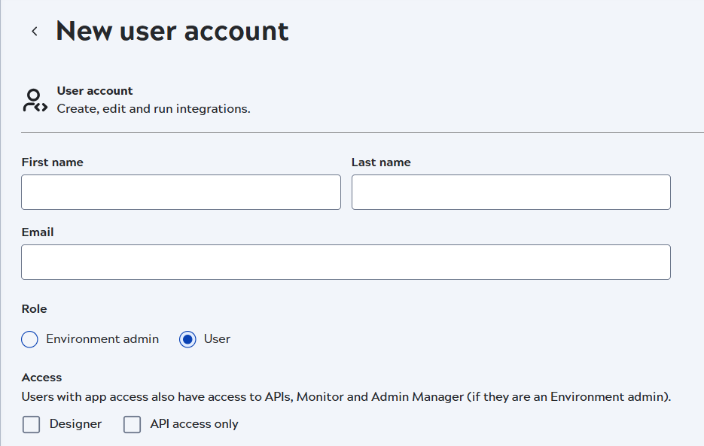Image resolution: width=704 pixels, height=446 pixels.
Task: Click the Environment admin radio label
Action: [x=102, y=339]
